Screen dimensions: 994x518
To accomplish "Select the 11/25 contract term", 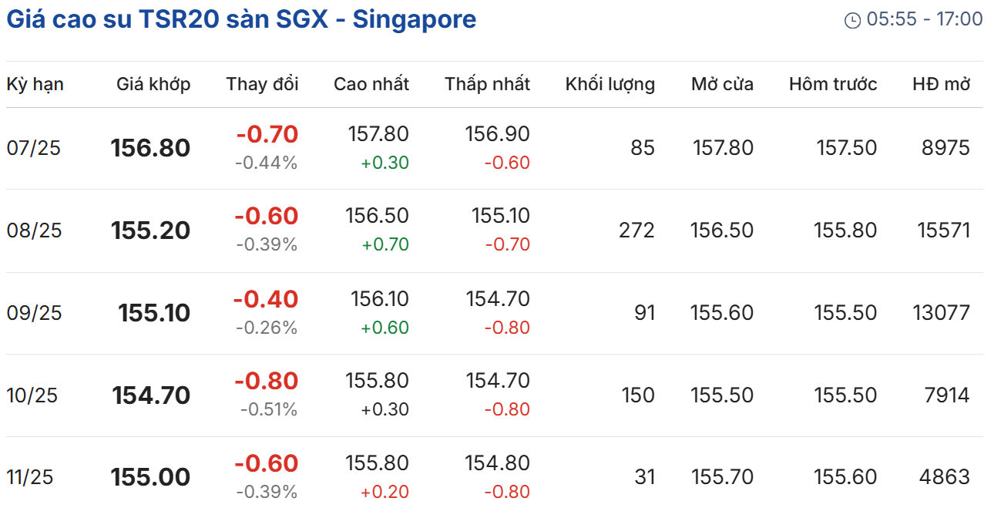I will pyautogui.click(x=31, y=477).
